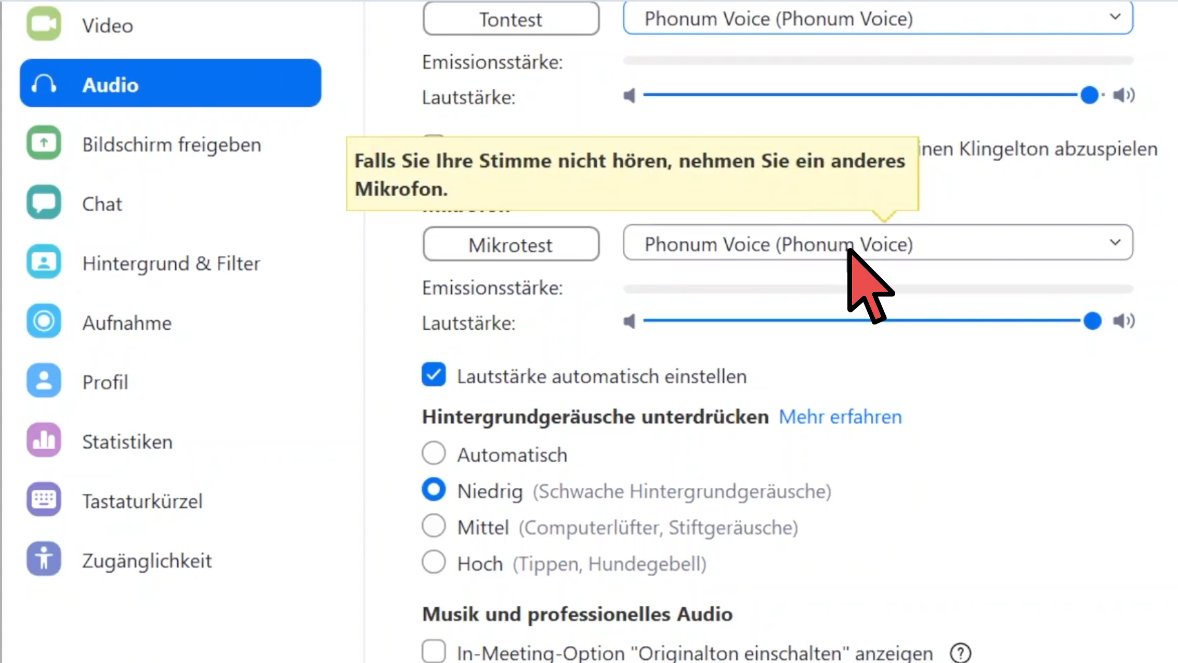The width and height of the screenshot is (1178, 663).
Task: Open Chat via its speech bubble icon
Action: click(44, 203)
